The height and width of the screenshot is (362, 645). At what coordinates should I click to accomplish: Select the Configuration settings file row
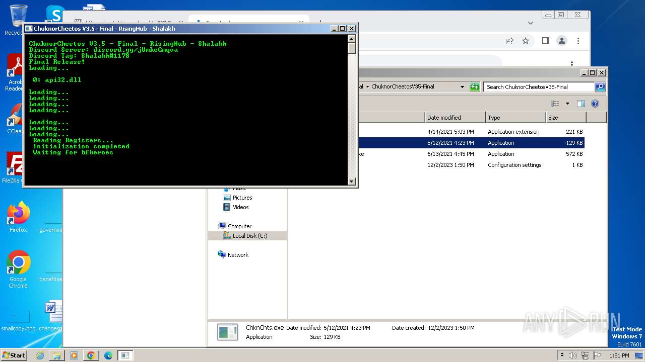(x=471, y=165)
